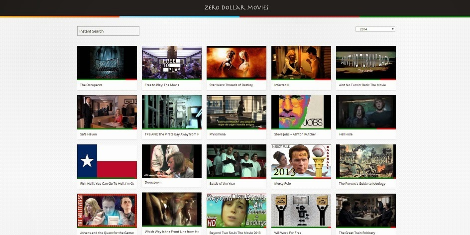
Task: Open Aint No Turnin' Back thumbnail
Action: coord(366,63)
